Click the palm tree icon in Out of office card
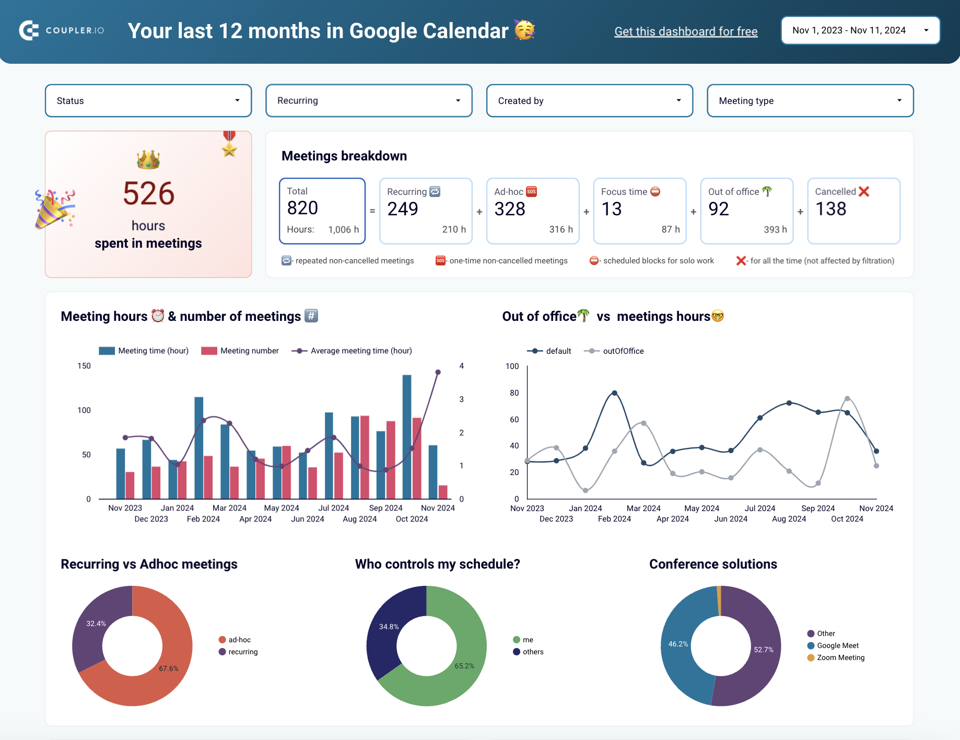Image resolution: width=960 pixels, height=740 pixels. tap(766, 191)
